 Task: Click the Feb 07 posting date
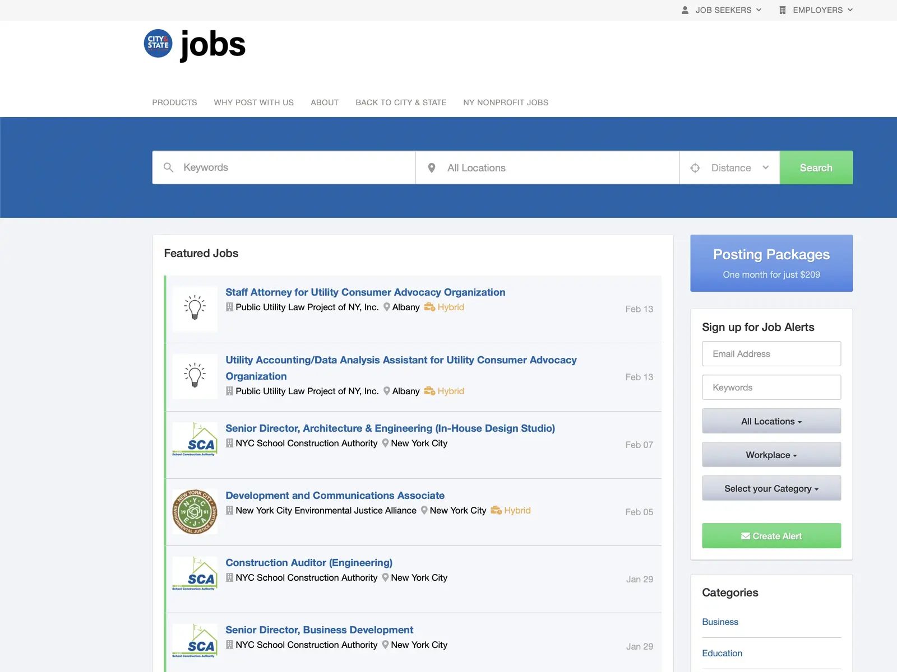[x=639, y=445]
